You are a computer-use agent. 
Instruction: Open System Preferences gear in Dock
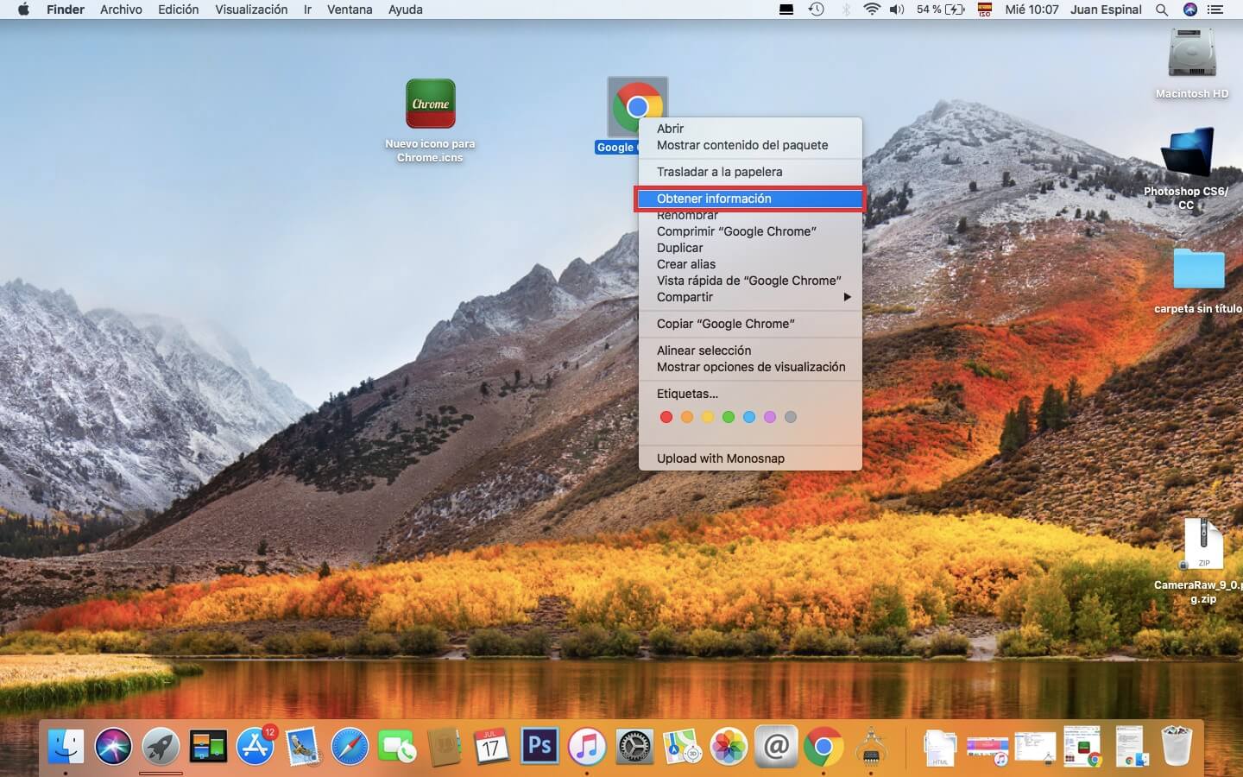(634, 746)
